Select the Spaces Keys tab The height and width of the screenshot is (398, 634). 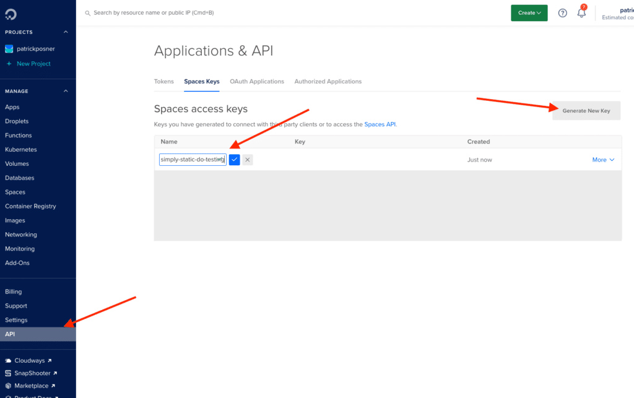pos(202,81)
